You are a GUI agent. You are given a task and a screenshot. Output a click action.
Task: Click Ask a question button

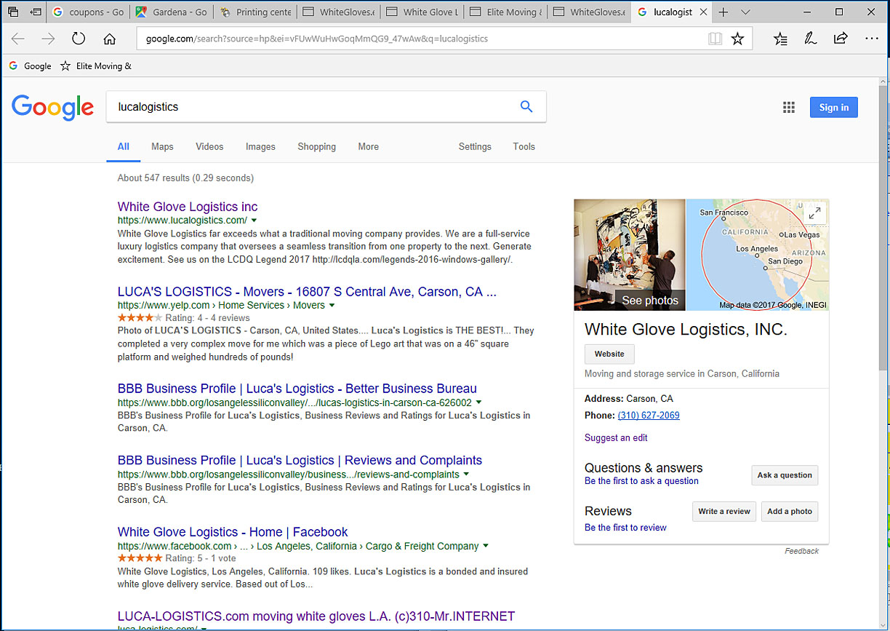tap(785, 475)
